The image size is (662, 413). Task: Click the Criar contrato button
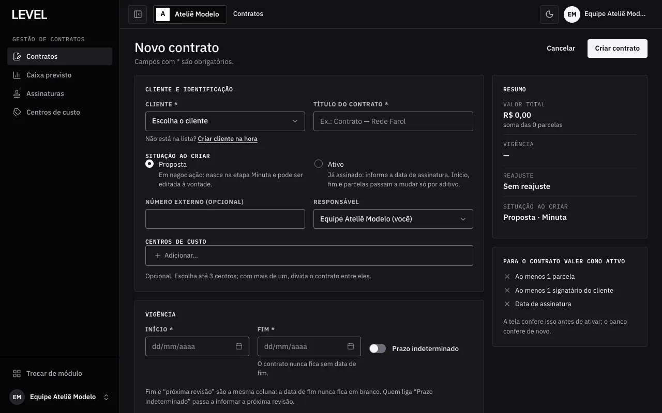coord(618,48)
